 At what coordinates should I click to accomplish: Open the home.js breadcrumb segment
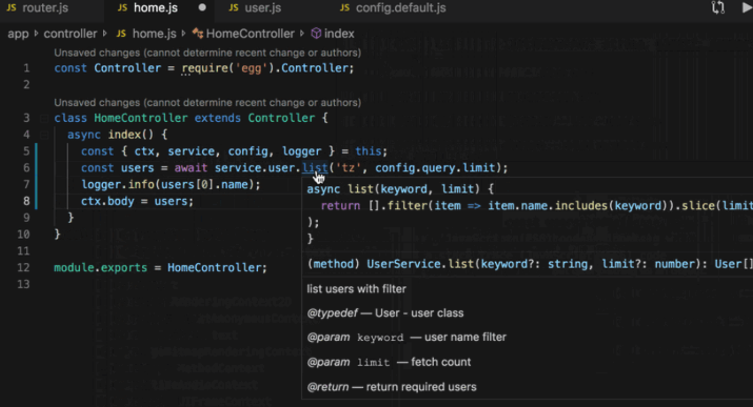point(146,33)
